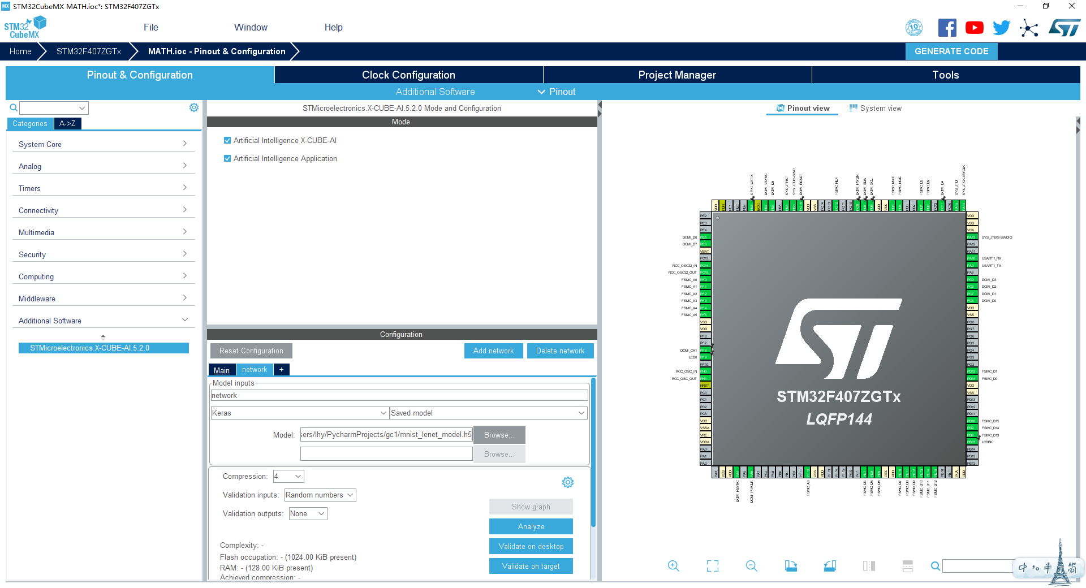The image size is (1086, 588).
Task: Click the best fit icon under the chip view
Action: 712,566
